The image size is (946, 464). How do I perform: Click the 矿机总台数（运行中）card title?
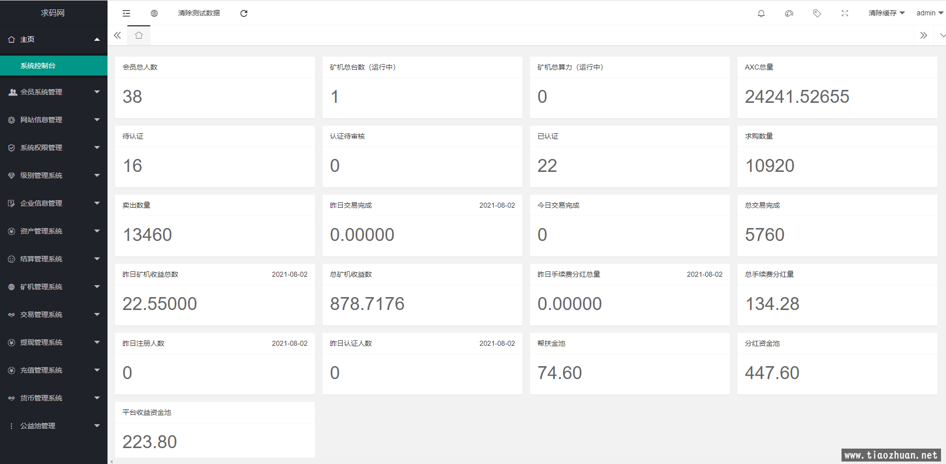point(363,67)
